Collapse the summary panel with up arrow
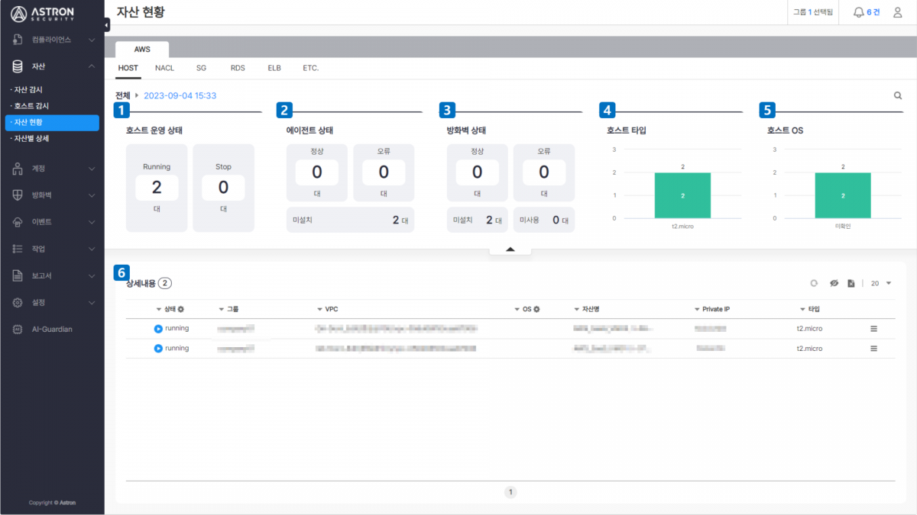The width and height of the screenshot is (917, 515). coord(510,249)
